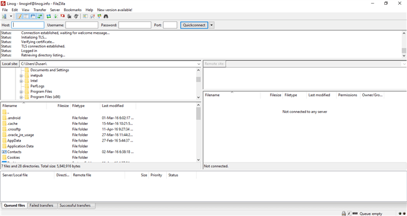Screen dimensions: 407x216
Task: Select the Contacts folder
Action: 14,152
